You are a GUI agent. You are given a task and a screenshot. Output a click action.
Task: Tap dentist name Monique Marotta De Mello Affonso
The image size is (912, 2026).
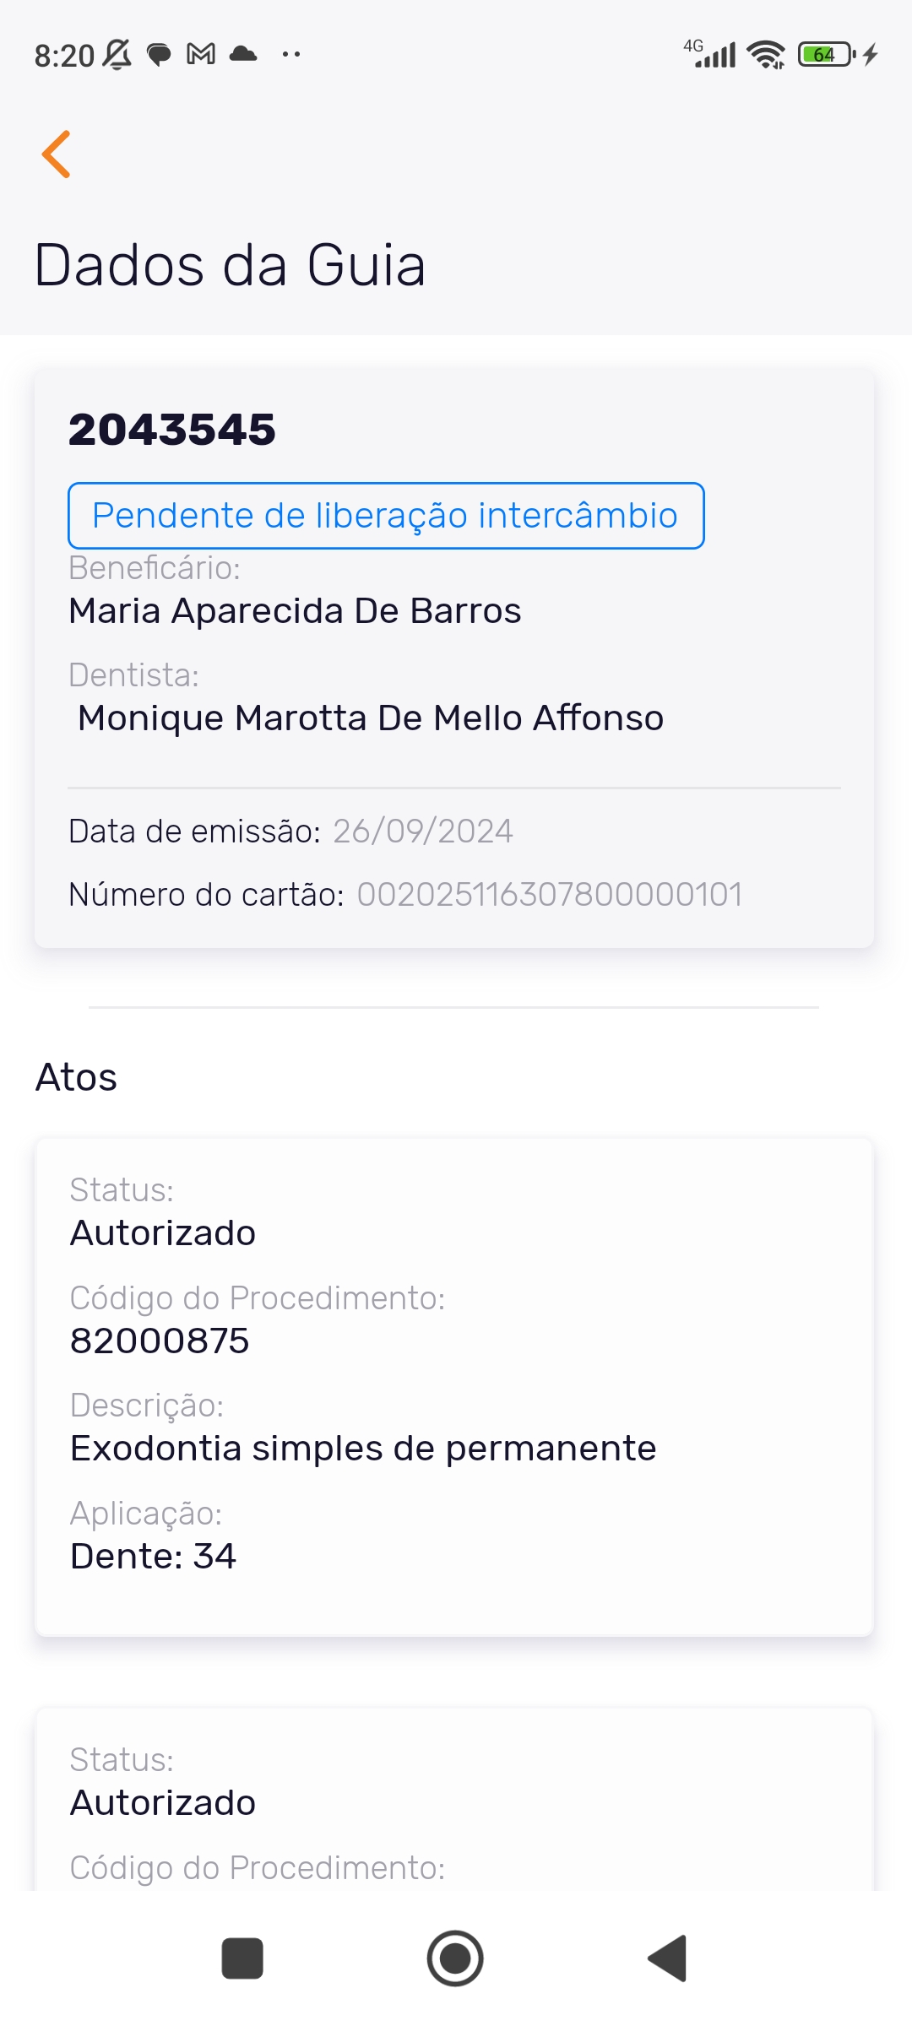click(x=371, y=718)
